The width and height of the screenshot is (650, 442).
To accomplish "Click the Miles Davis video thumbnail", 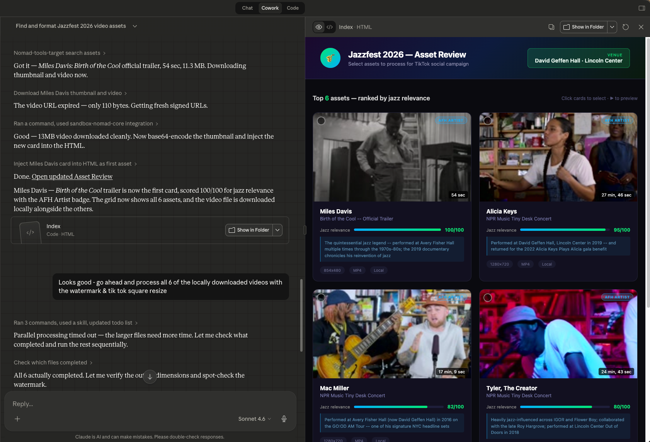I will click(392, 157).
